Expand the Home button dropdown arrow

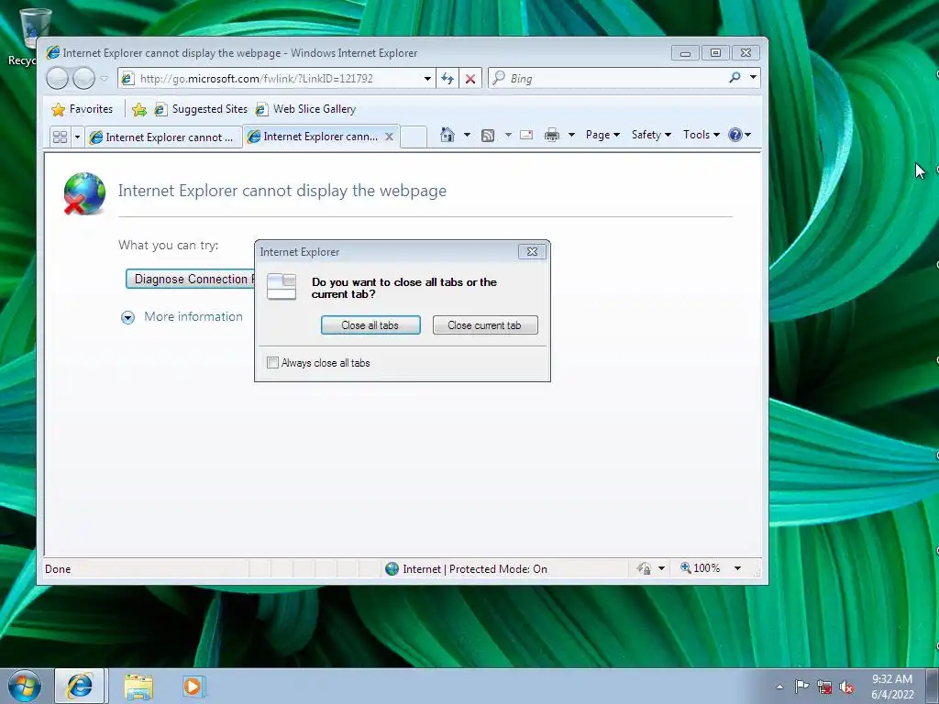[x=467, y=135]
